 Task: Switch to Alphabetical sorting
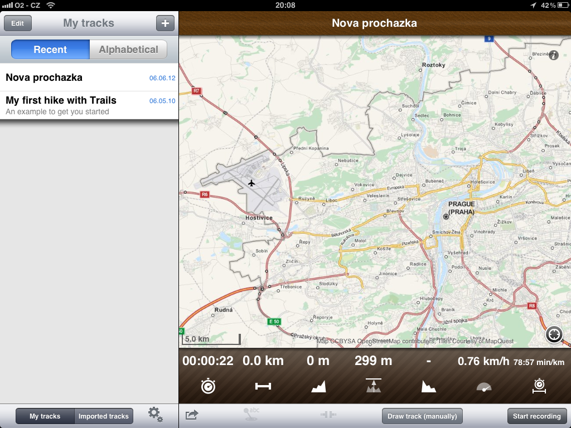[x=129, y=50]
